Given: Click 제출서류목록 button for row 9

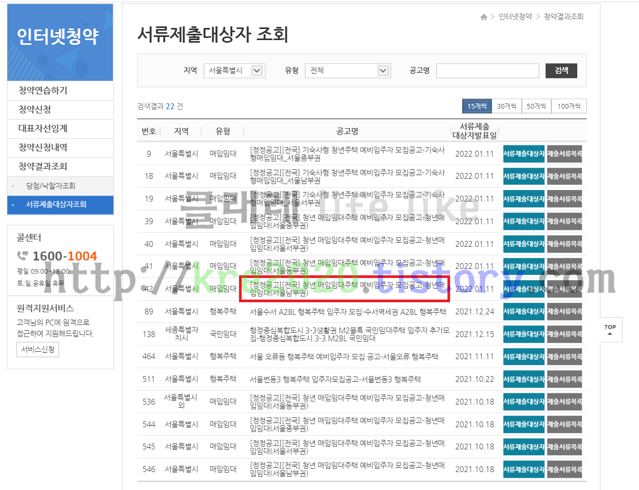Looking at the screenshot, I should tap(565, 154).
